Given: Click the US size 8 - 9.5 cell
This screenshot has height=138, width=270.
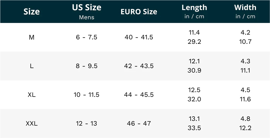Looking at the screenshot, I should (87, 66).
